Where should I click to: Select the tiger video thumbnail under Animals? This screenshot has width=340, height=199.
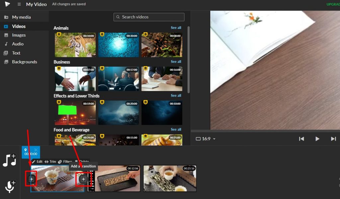75,45
